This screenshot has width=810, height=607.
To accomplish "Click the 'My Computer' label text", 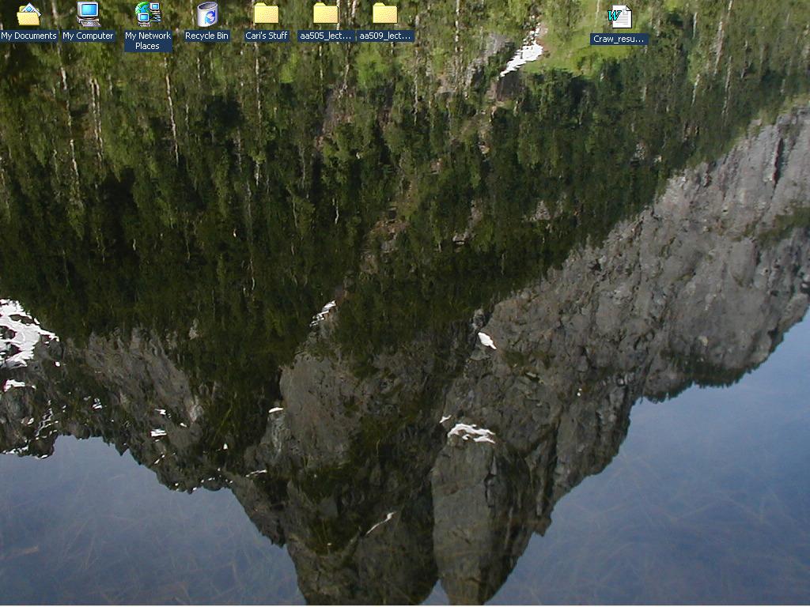I will [x=88, y=36].
